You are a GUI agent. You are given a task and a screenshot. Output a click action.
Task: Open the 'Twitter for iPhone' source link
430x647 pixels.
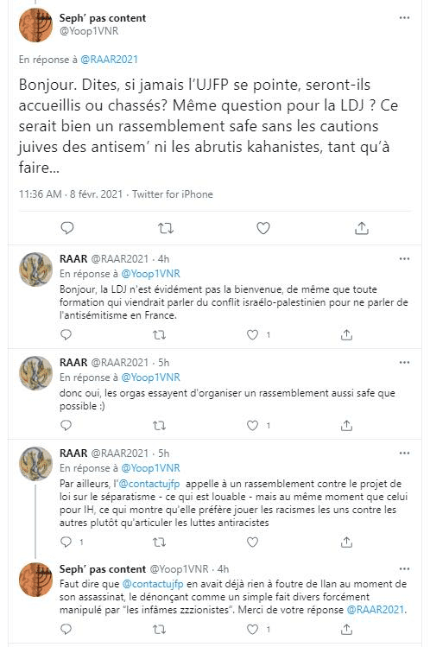pyautogui.click(x=173, y=194)
